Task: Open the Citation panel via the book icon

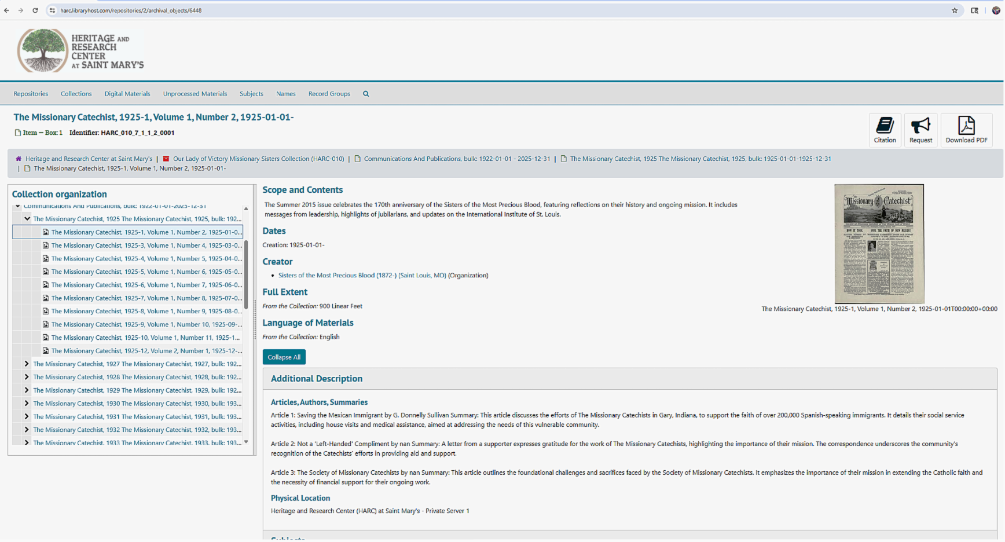Action: click(x=885, y=130)
